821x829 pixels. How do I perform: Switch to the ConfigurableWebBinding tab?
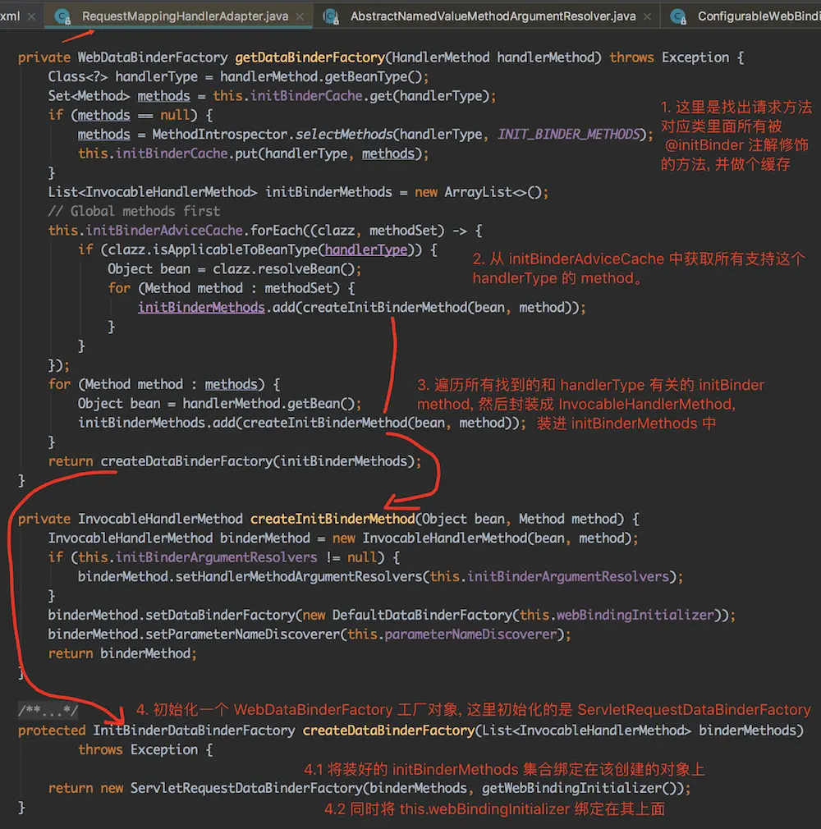(755, 16)
